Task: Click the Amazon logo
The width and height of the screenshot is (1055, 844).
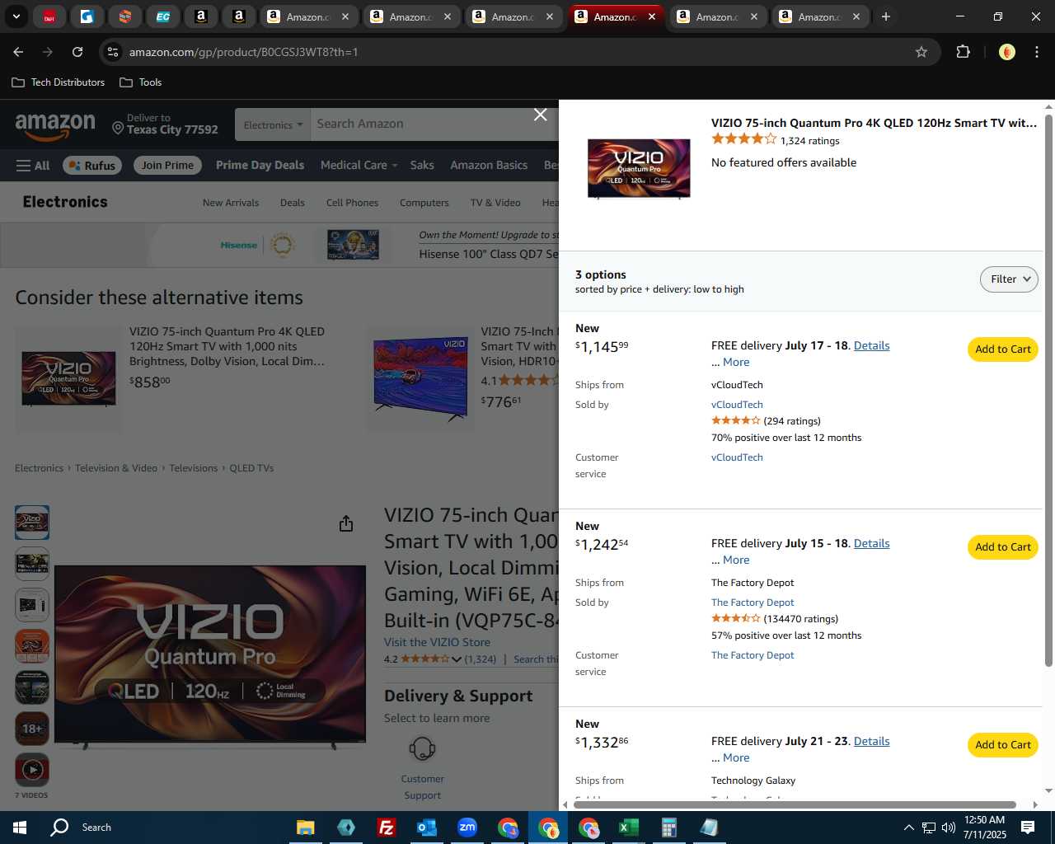Action: 55,126
